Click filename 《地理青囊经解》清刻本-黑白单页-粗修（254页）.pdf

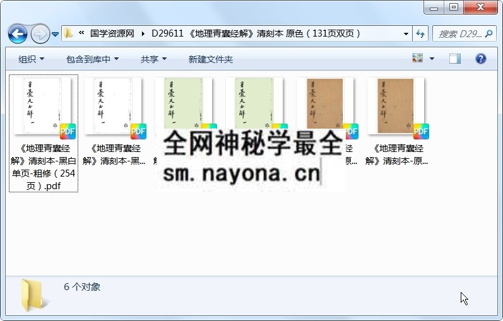(44, 166)
